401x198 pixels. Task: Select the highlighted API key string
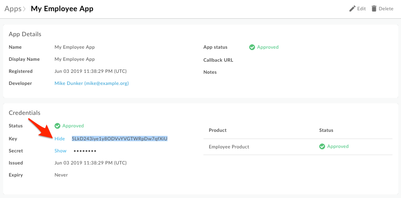click(119, 139)
